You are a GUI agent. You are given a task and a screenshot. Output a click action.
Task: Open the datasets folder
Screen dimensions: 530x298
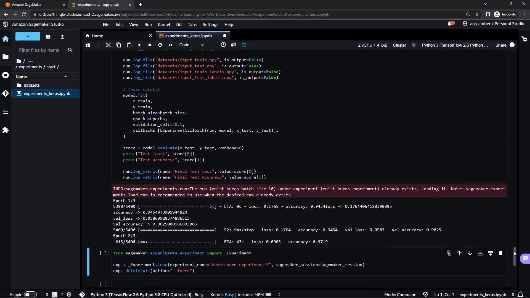point(31,85)
